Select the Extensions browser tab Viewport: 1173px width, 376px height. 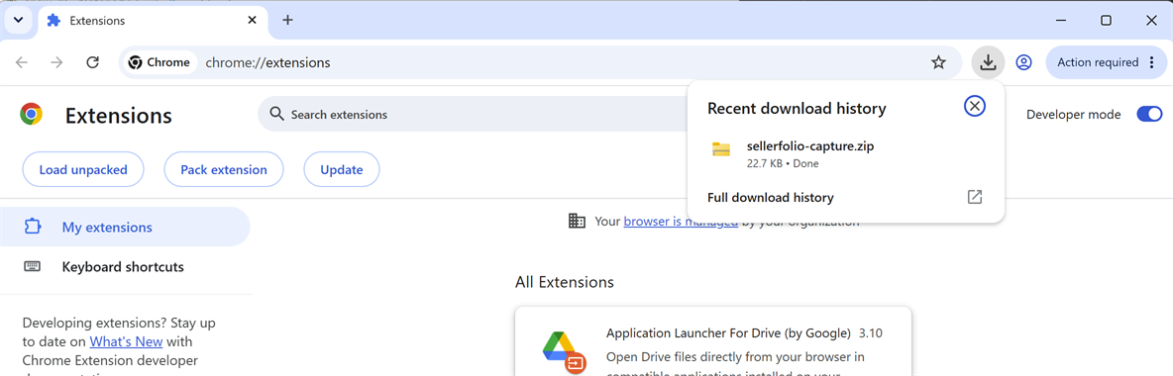pos(152,21)
